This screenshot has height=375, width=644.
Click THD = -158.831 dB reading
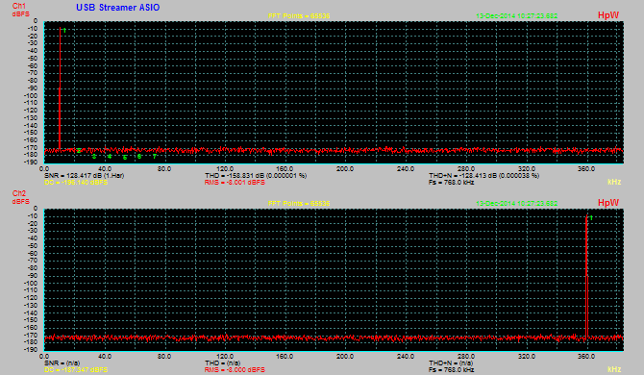[256, 175]
